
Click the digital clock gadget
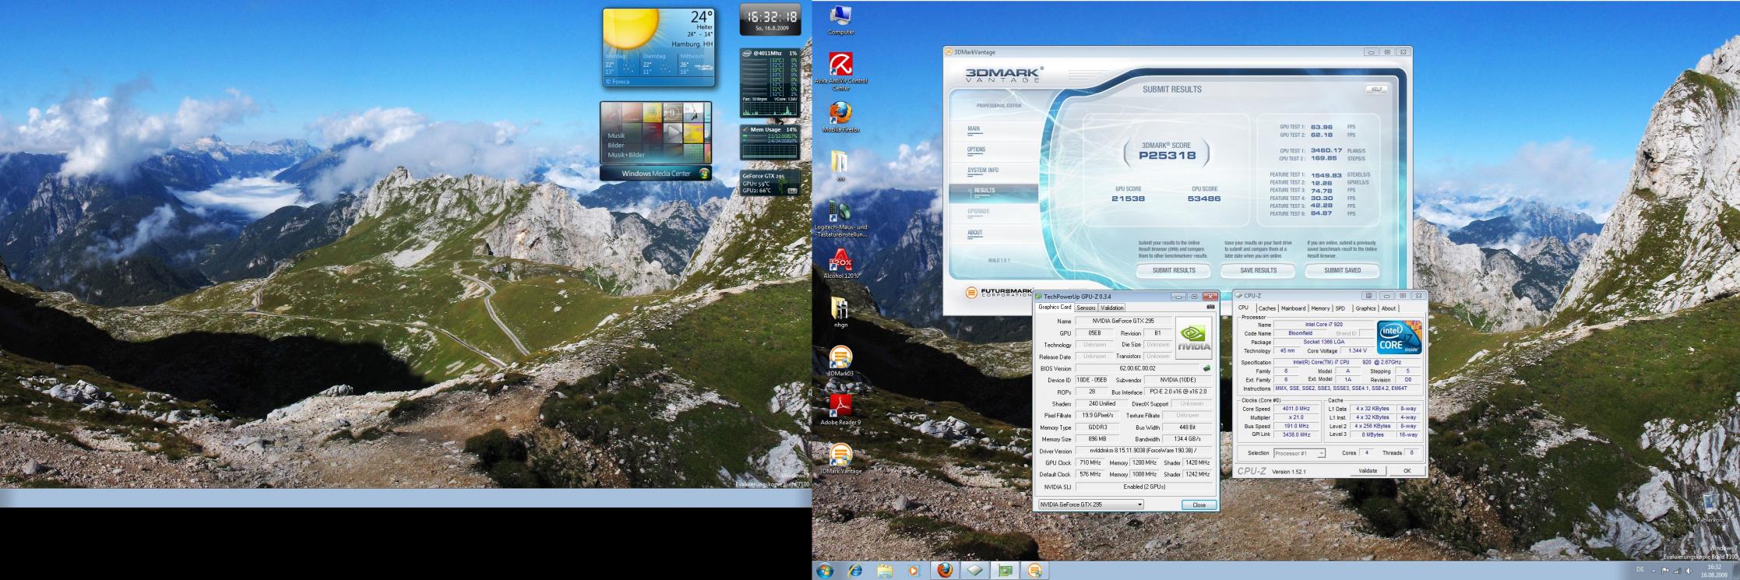770,19
